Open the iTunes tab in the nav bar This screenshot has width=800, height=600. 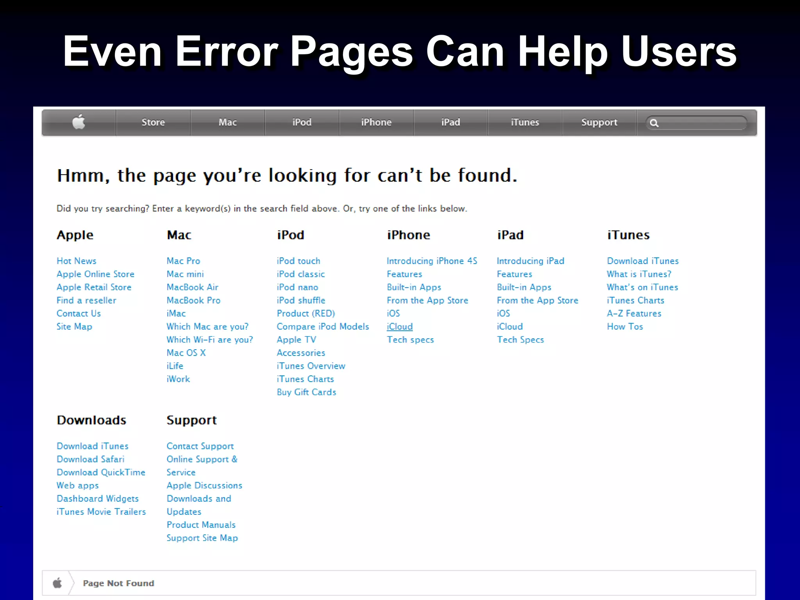525,122
